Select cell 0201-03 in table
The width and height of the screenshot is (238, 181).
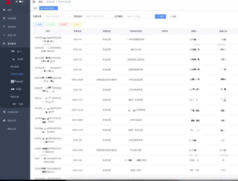coord(78,59)
